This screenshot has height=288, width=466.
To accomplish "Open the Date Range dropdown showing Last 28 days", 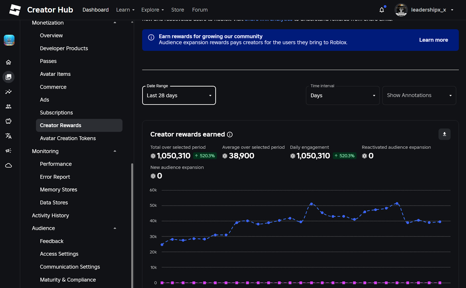I will tap(179, 95).
